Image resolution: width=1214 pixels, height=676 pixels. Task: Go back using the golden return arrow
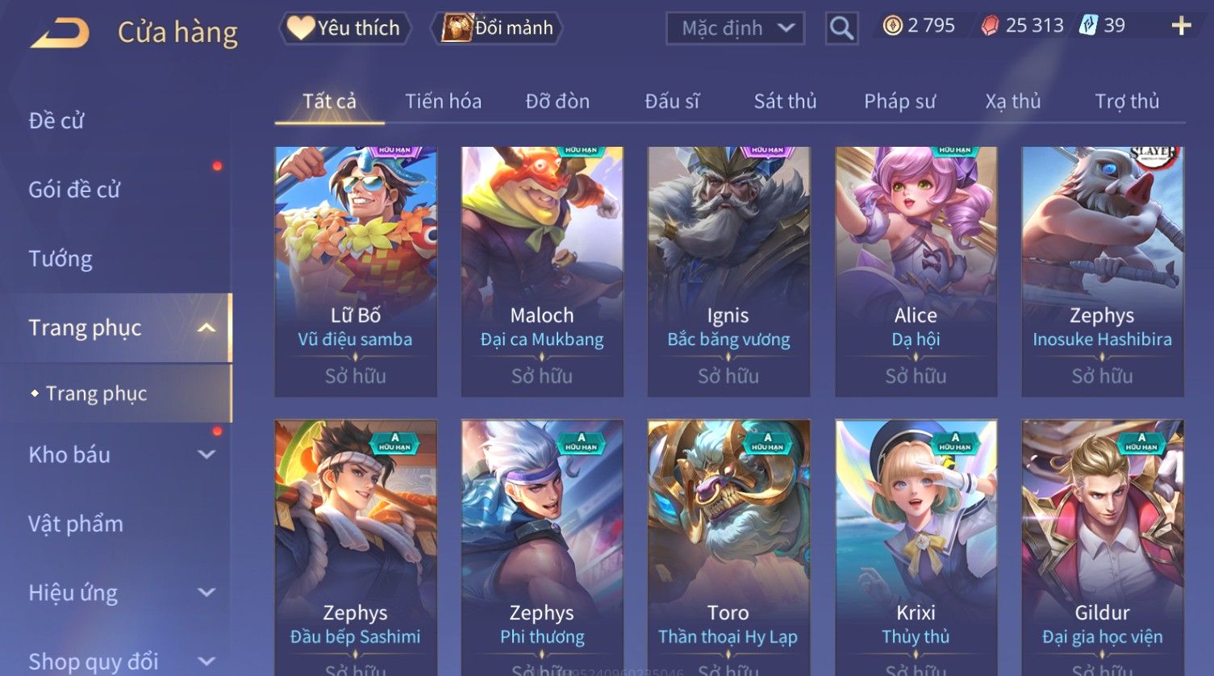[60, 33]
